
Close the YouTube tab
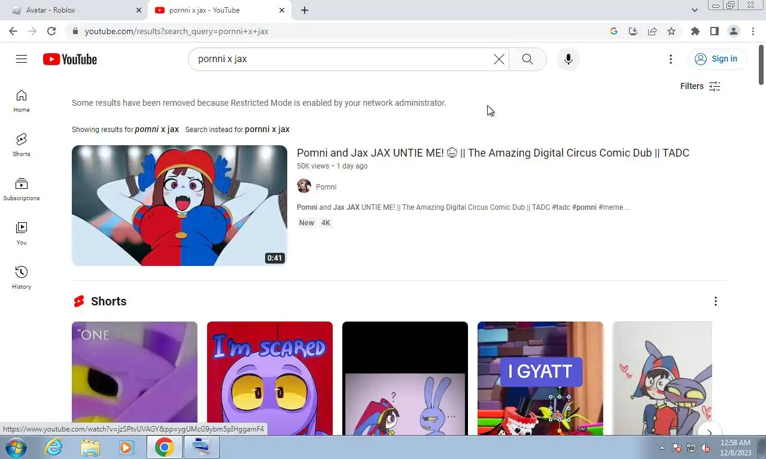[x=282, y=10]
